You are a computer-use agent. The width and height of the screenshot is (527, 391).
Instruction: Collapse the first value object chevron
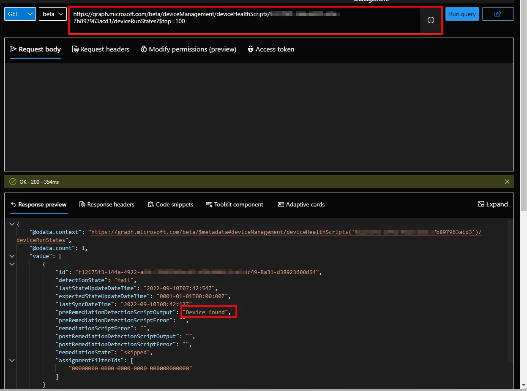click(x=12, y=264)
